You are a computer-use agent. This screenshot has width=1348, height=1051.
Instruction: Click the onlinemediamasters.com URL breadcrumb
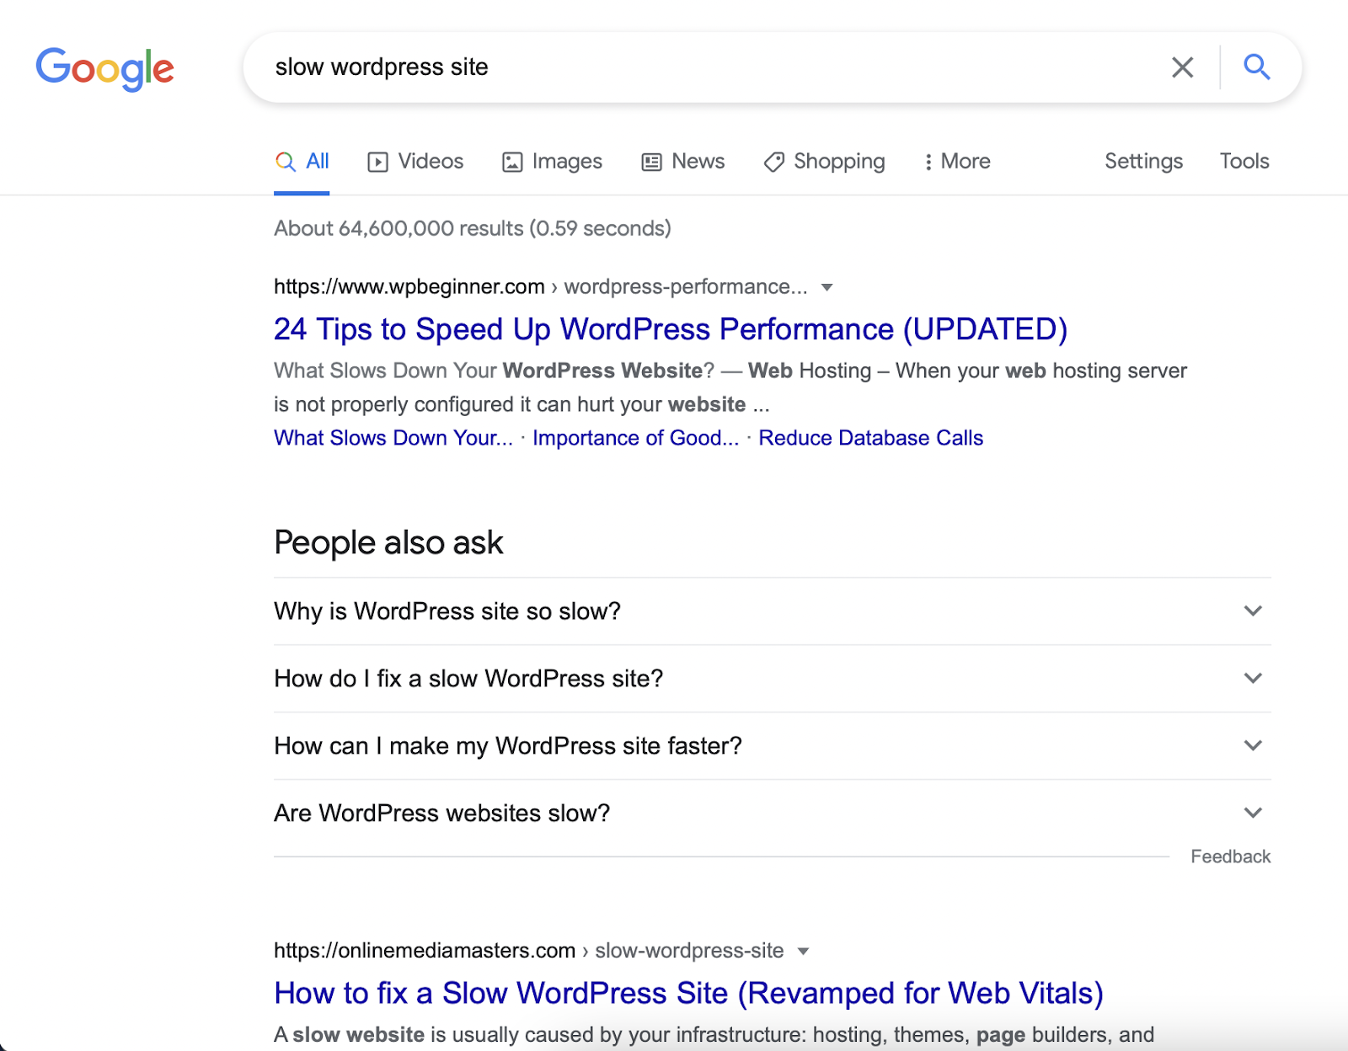click(529, 951)
